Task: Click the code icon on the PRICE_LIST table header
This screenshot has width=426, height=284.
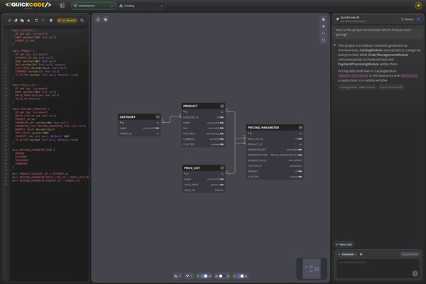Action: (222, 168)
